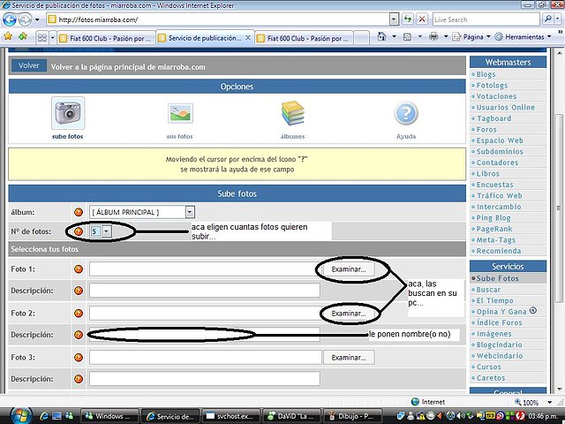Open the Opina Y Gana link
The height and width of the screenshot is (424, 565).
pos(501,312)
